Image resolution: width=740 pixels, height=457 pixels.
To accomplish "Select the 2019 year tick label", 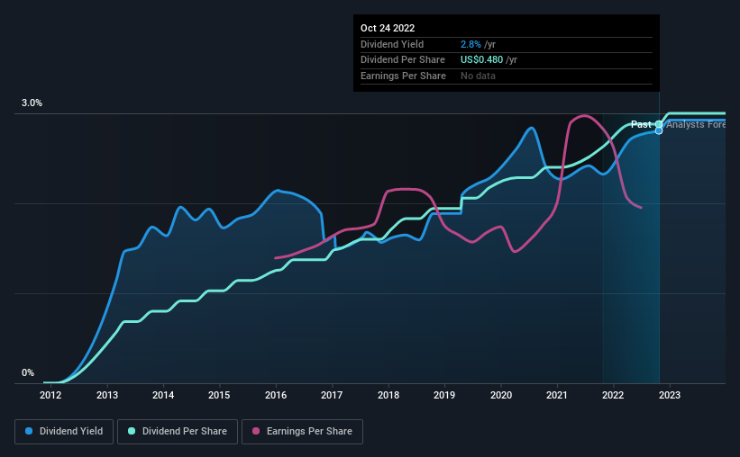I will point(444,395).
